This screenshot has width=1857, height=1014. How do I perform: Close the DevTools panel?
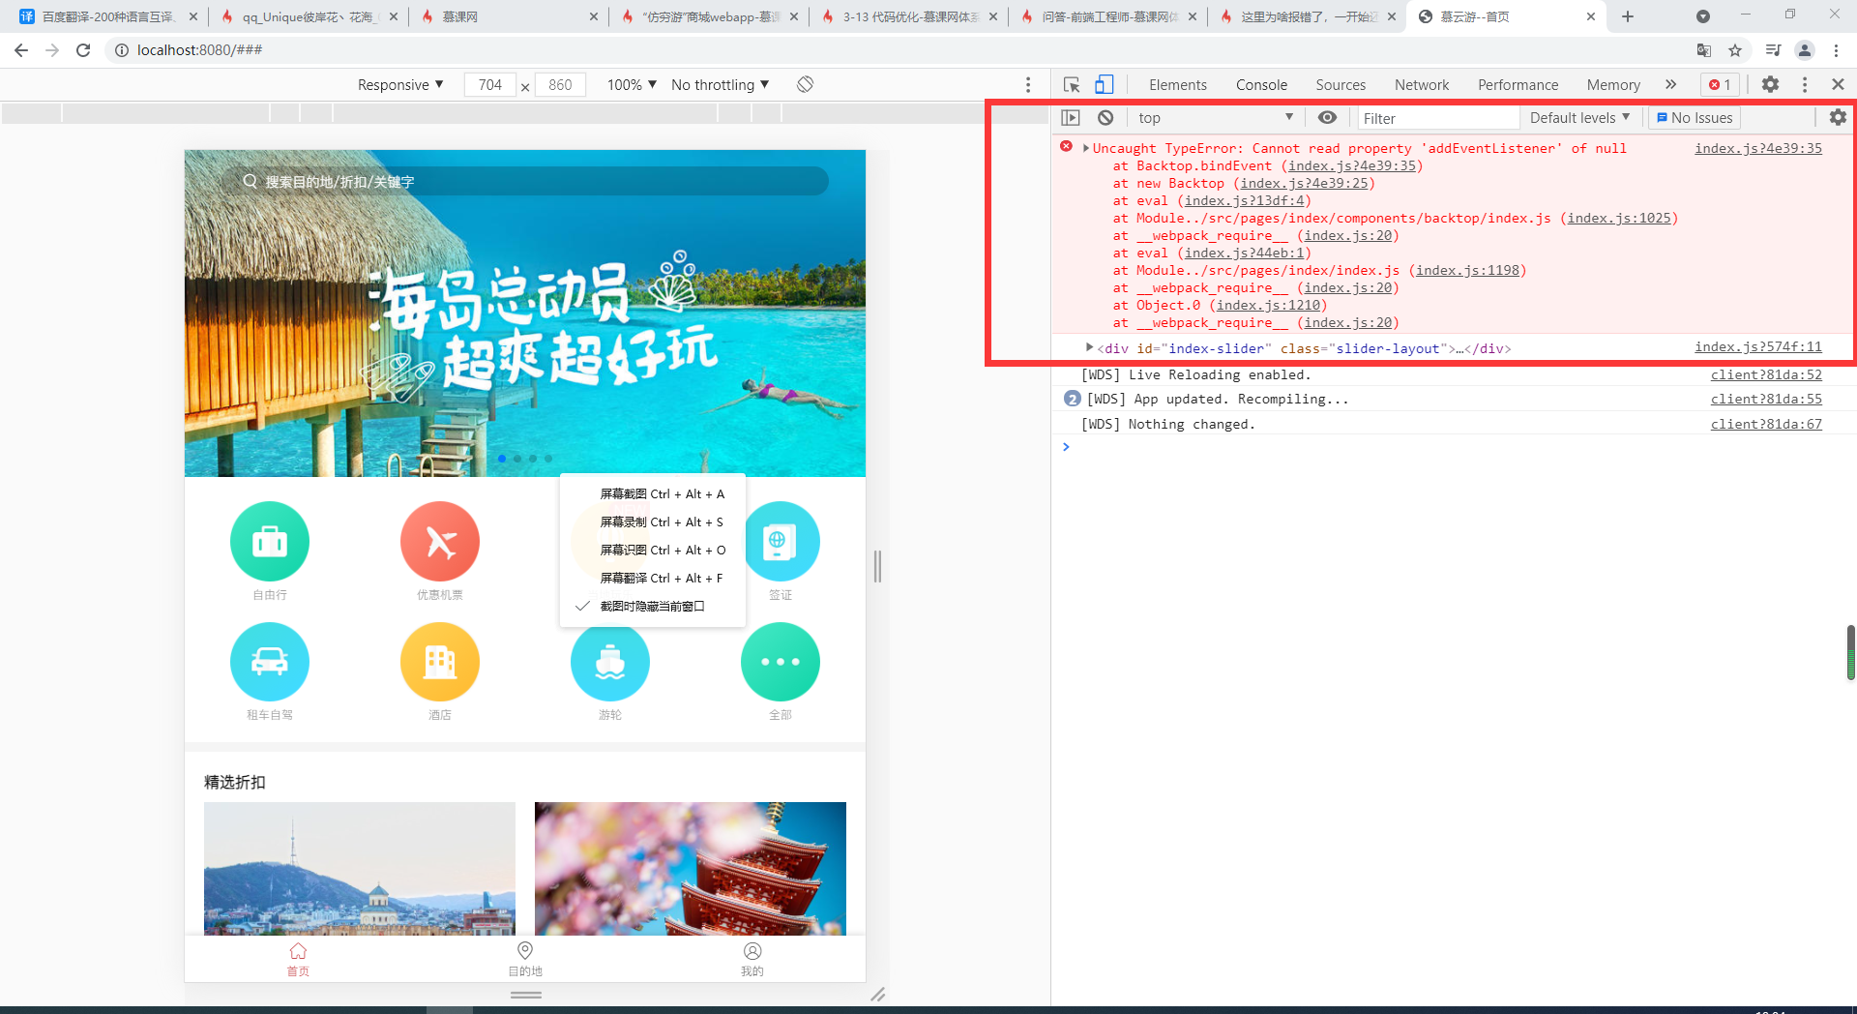(1838, 85)
